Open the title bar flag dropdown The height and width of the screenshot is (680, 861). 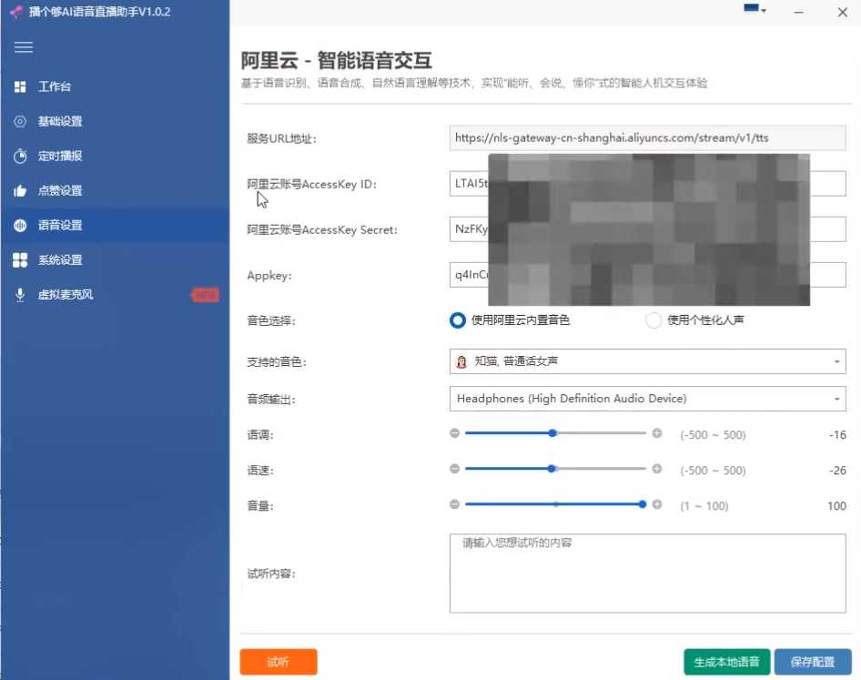point(755,9)
